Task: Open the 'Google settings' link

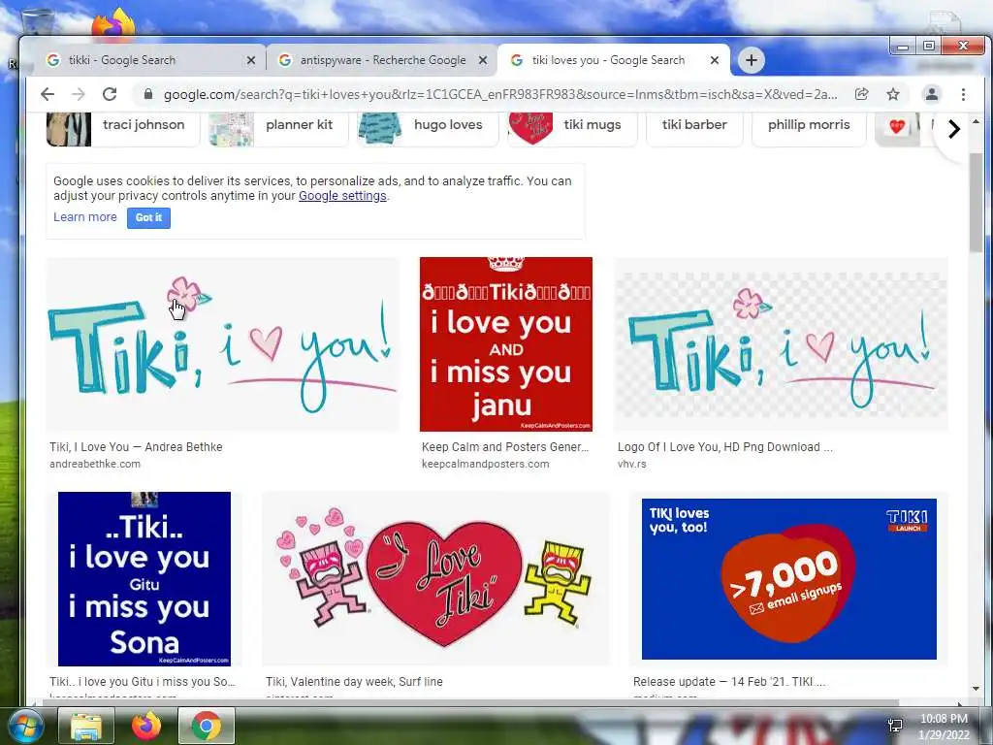Action: click(x=342, y=196)
